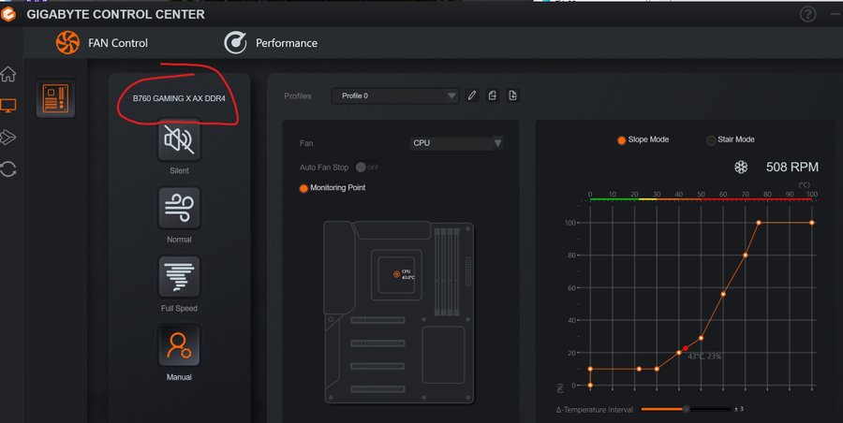Viewport: 843px width, 423px height.
Task: Select the curve point at 80% level
Action: tap(746, 255)
